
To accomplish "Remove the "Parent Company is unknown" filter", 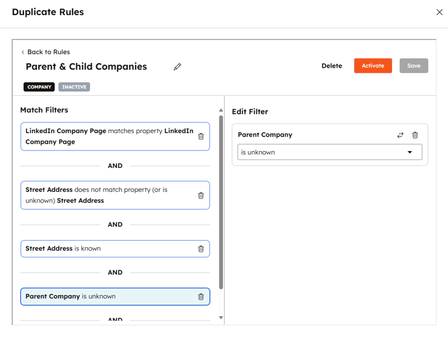I will tap(201, 297).
